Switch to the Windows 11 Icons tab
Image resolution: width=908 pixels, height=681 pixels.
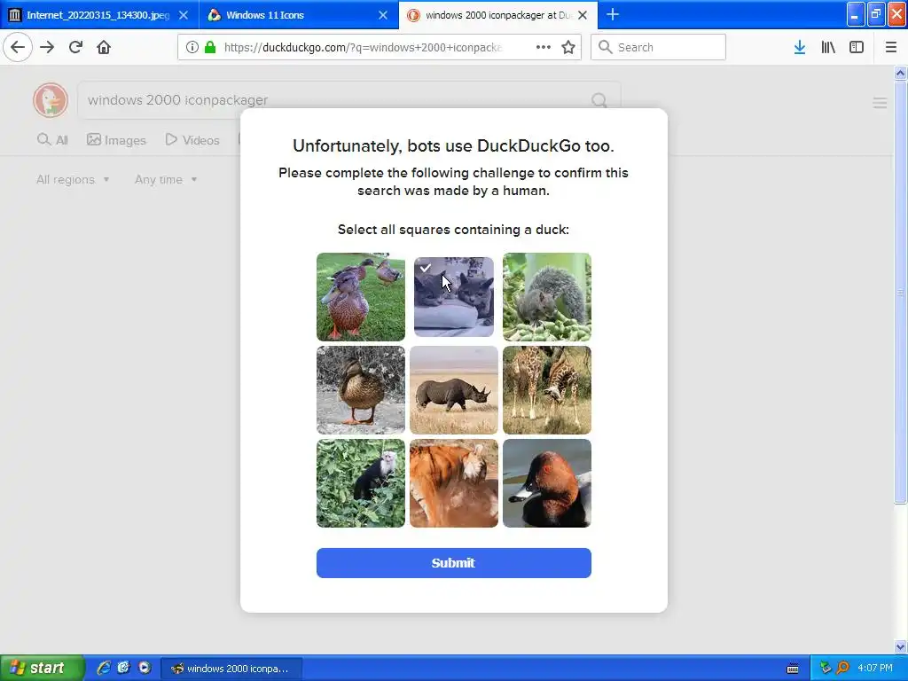coord(299,15)
